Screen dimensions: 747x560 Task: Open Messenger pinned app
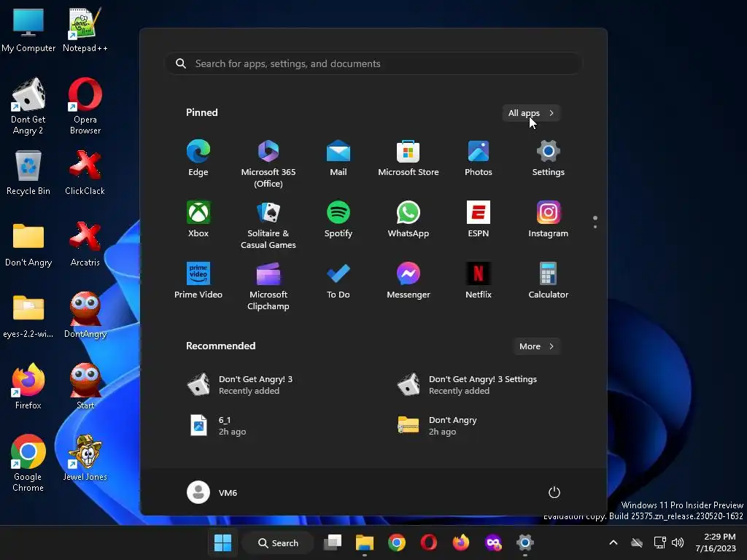click(409, 281)
